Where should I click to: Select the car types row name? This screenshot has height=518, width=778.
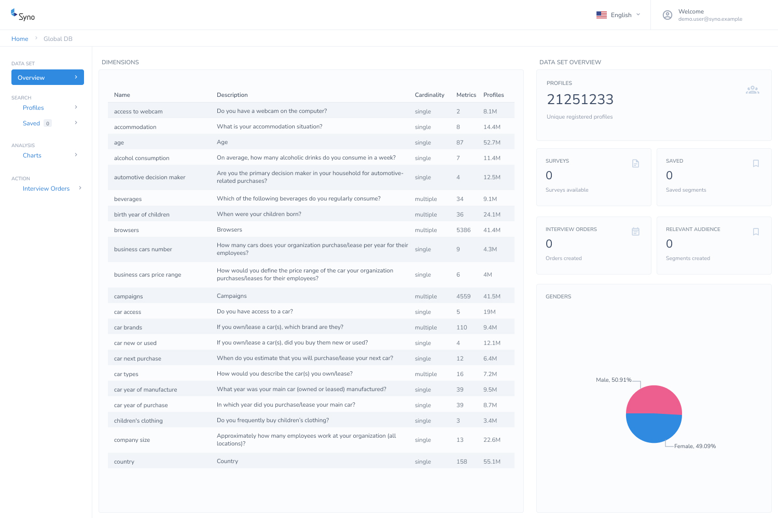click(126, 374)
